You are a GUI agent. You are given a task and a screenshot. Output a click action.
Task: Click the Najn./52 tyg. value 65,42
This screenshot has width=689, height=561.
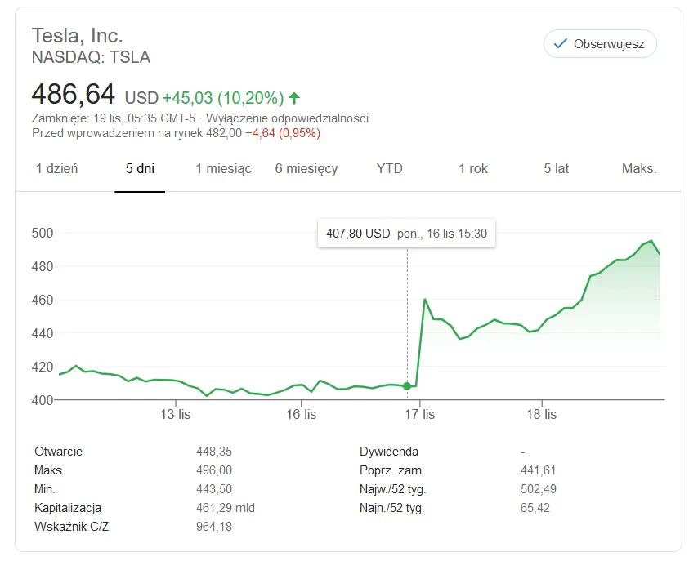point(535,508)
